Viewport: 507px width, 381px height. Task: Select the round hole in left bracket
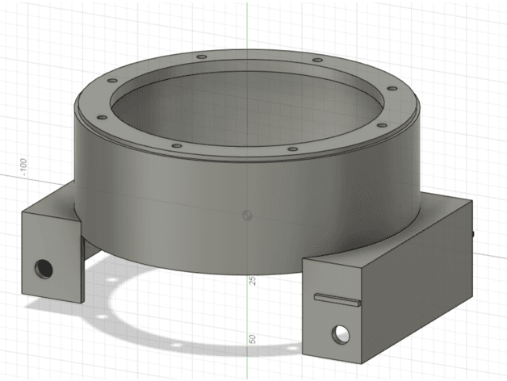[x=44, y=269]
